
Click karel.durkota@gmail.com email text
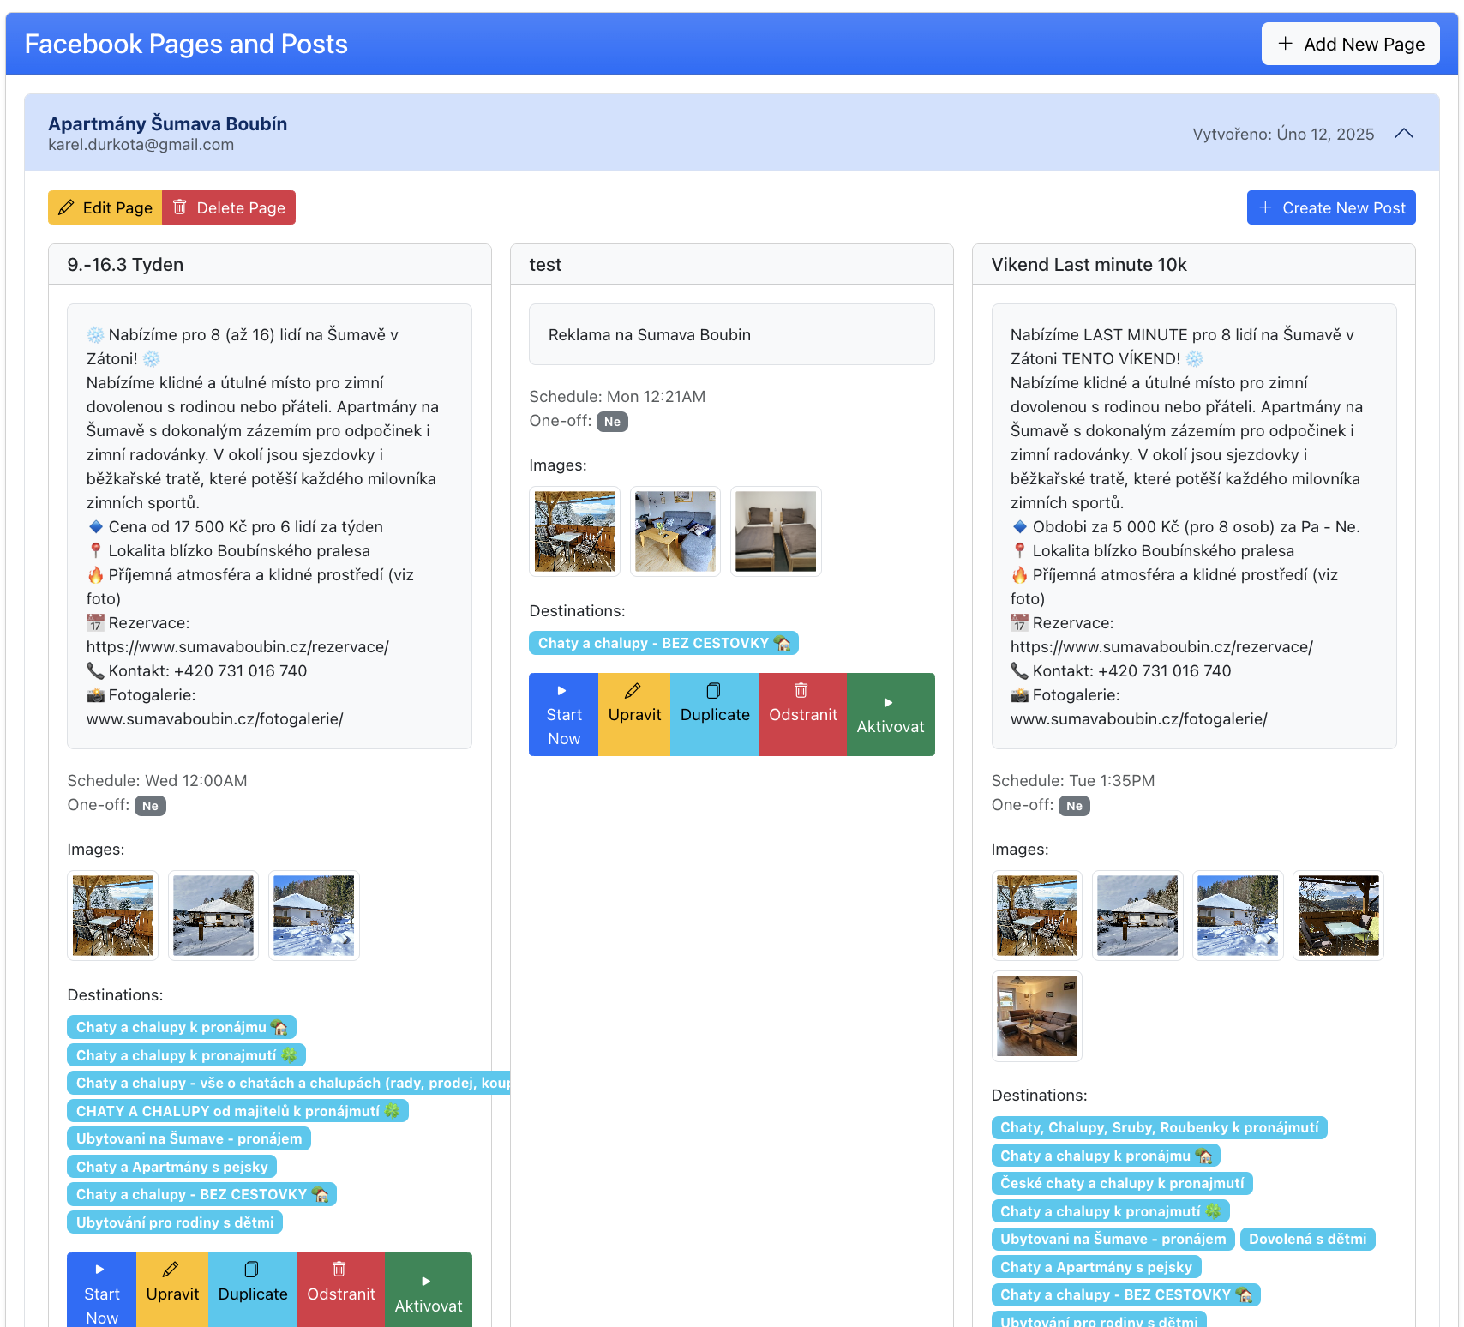click(x=141, y=145)
